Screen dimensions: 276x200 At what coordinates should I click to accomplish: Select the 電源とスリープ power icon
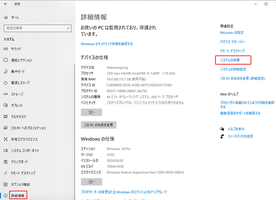pos(5,83)
